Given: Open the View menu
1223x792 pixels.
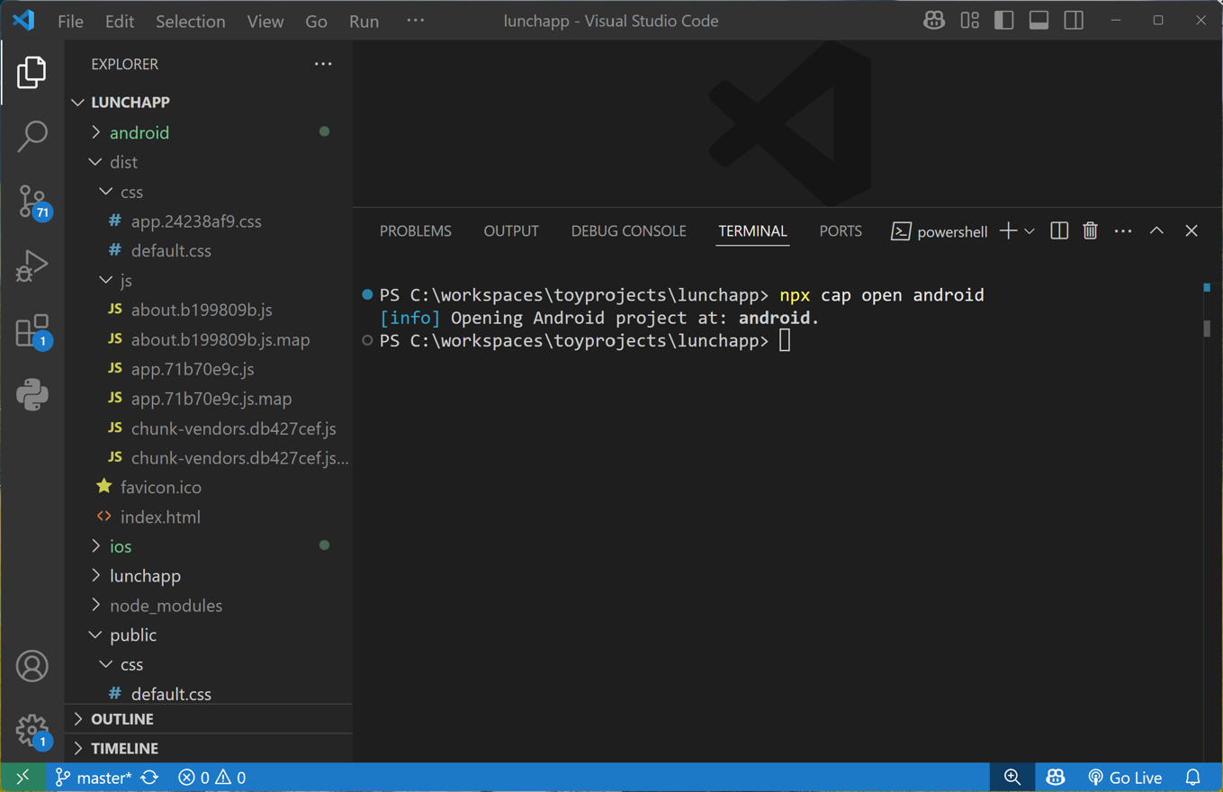Looking at the screenshot, I should pyautogui.click(x=265, y=21).
